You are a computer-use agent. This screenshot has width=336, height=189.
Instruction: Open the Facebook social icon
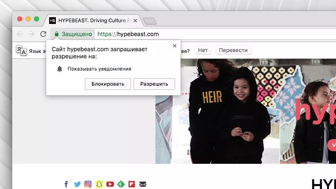pyautogui.click(x=66, y=184)
